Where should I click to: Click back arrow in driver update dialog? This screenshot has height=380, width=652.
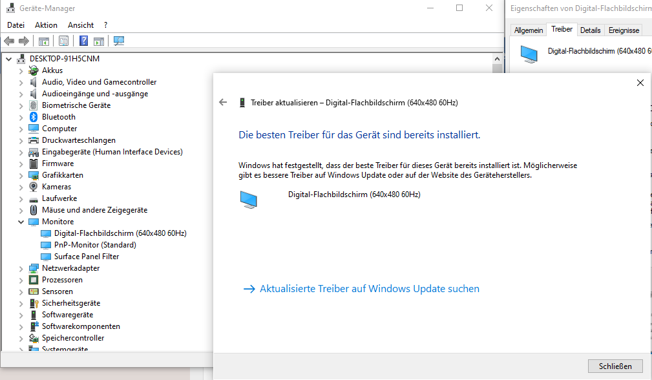(224, 102)
